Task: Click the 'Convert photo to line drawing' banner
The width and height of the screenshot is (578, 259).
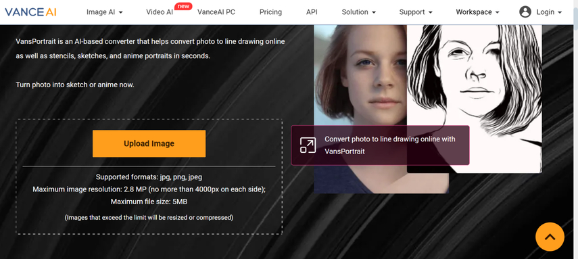Action: click(380, 145)
